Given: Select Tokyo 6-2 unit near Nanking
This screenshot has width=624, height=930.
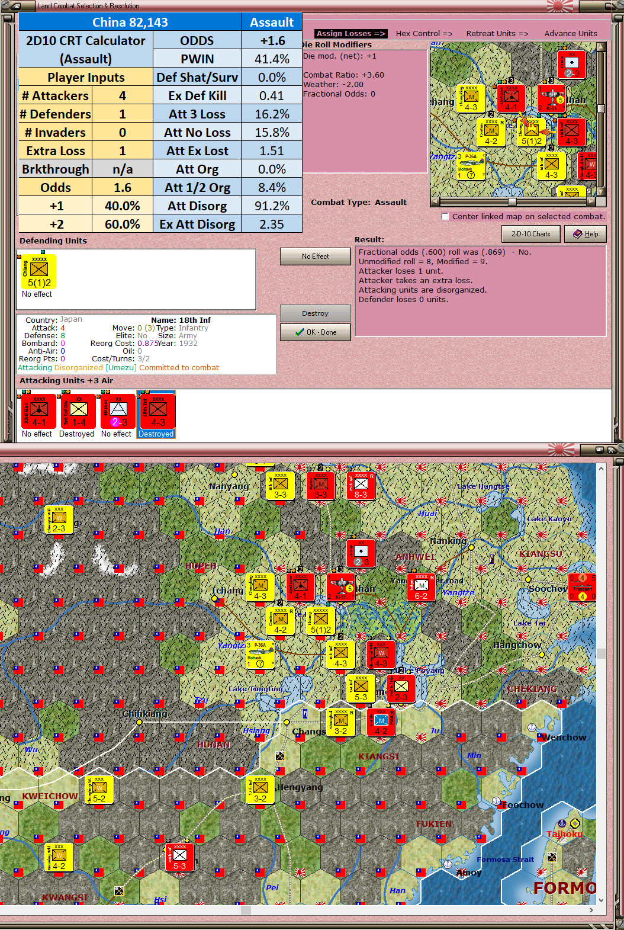Looking at the screenshot, I should tap(421, 587).
